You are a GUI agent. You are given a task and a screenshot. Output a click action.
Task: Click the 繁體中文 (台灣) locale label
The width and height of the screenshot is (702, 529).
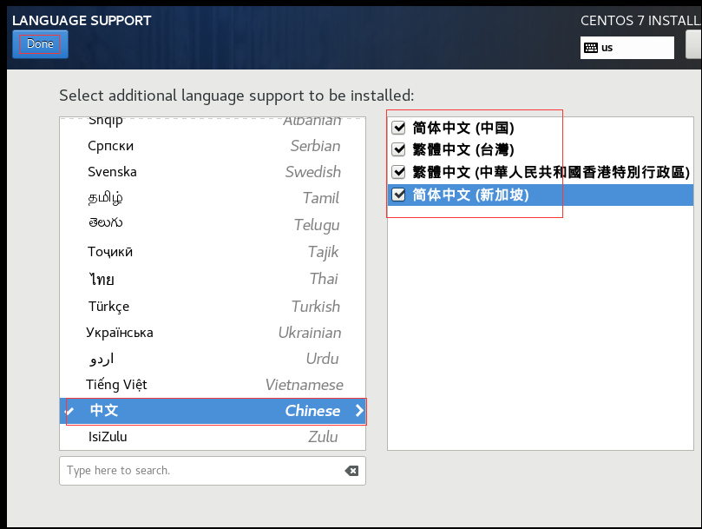coord(463,149)
